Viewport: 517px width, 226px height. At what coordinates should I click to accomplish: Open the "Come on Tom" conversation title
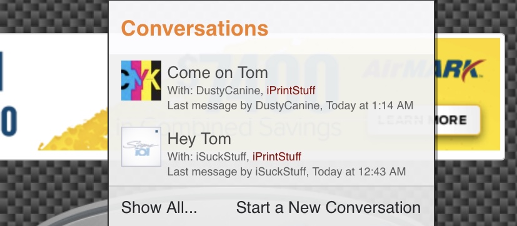218,72
